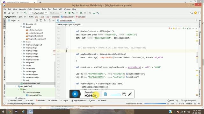Collapse the layout folder
Viewport: 204px width, 114px height.
click(21, 27)
